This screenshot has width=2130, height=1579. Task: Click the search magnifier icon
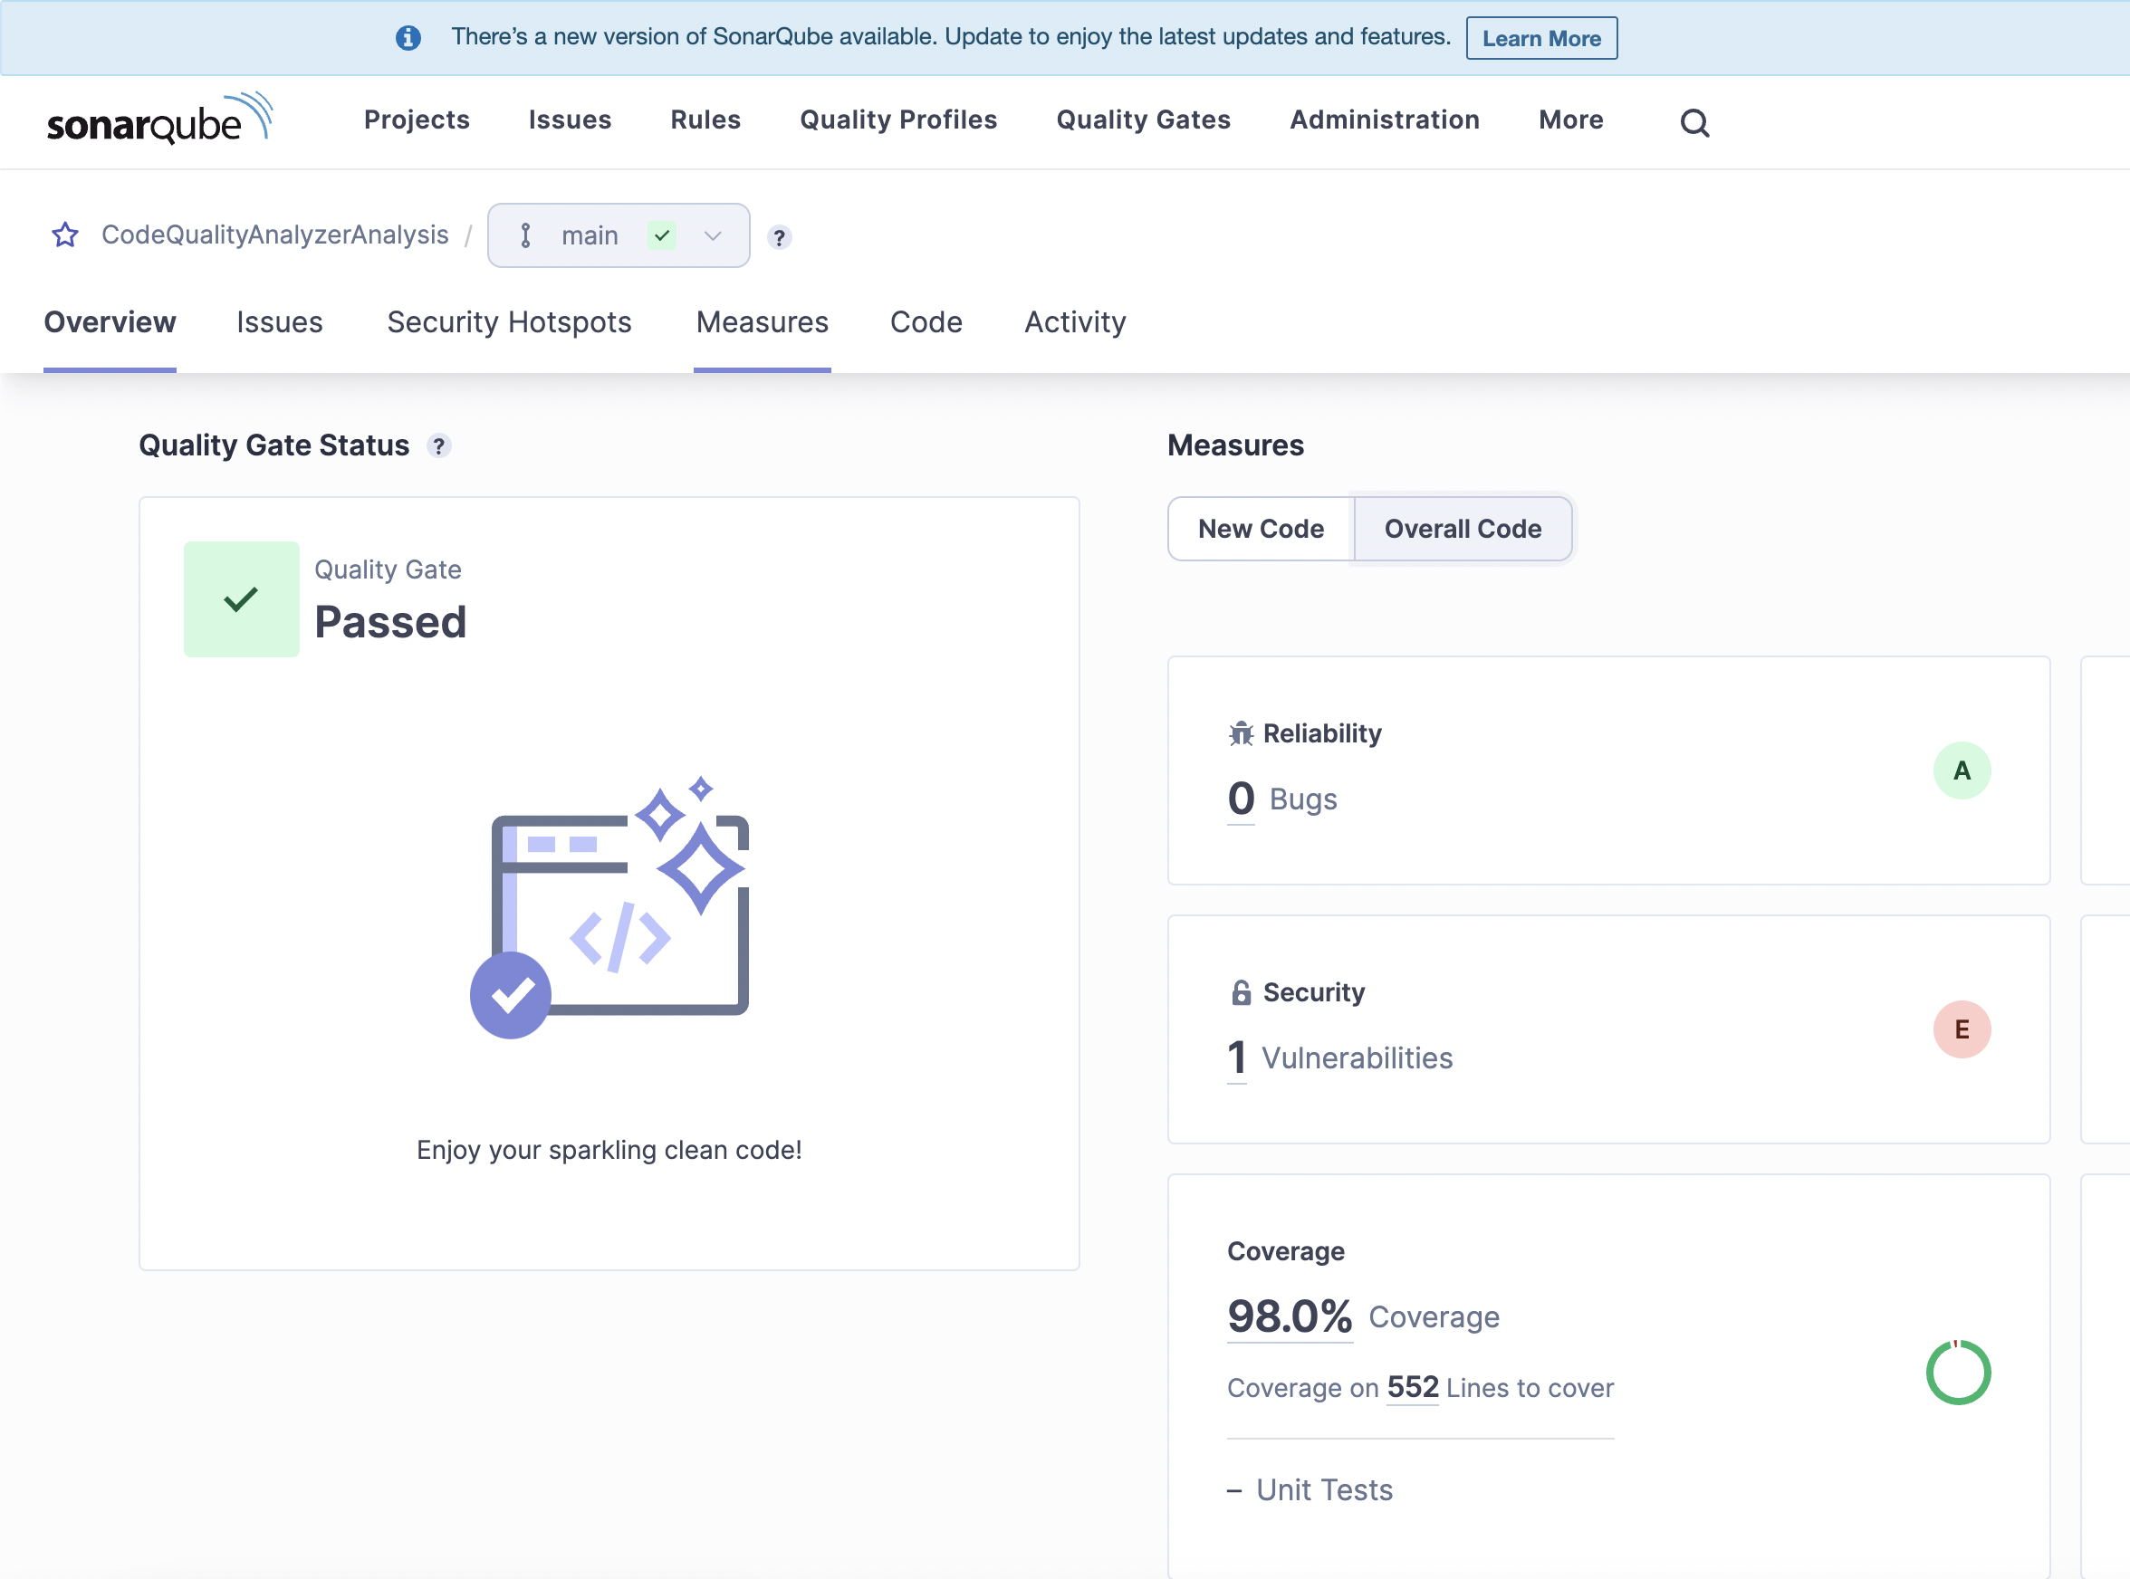click(1694, 122)
